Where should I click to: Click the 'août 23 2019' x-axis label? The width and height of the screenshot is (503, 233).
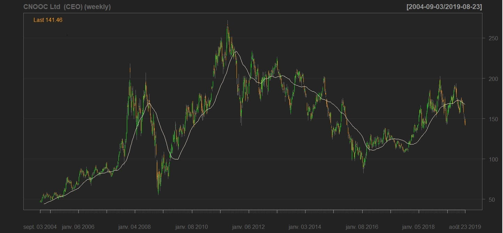(x=465, y=227)
